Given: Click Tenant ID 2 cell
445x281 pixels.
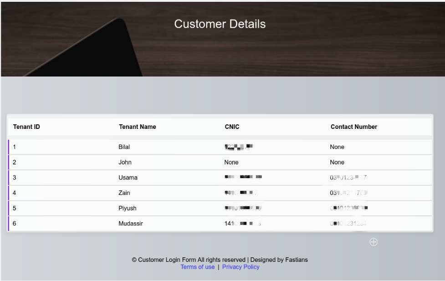Looking at the screenshot, I should [14, 162].
